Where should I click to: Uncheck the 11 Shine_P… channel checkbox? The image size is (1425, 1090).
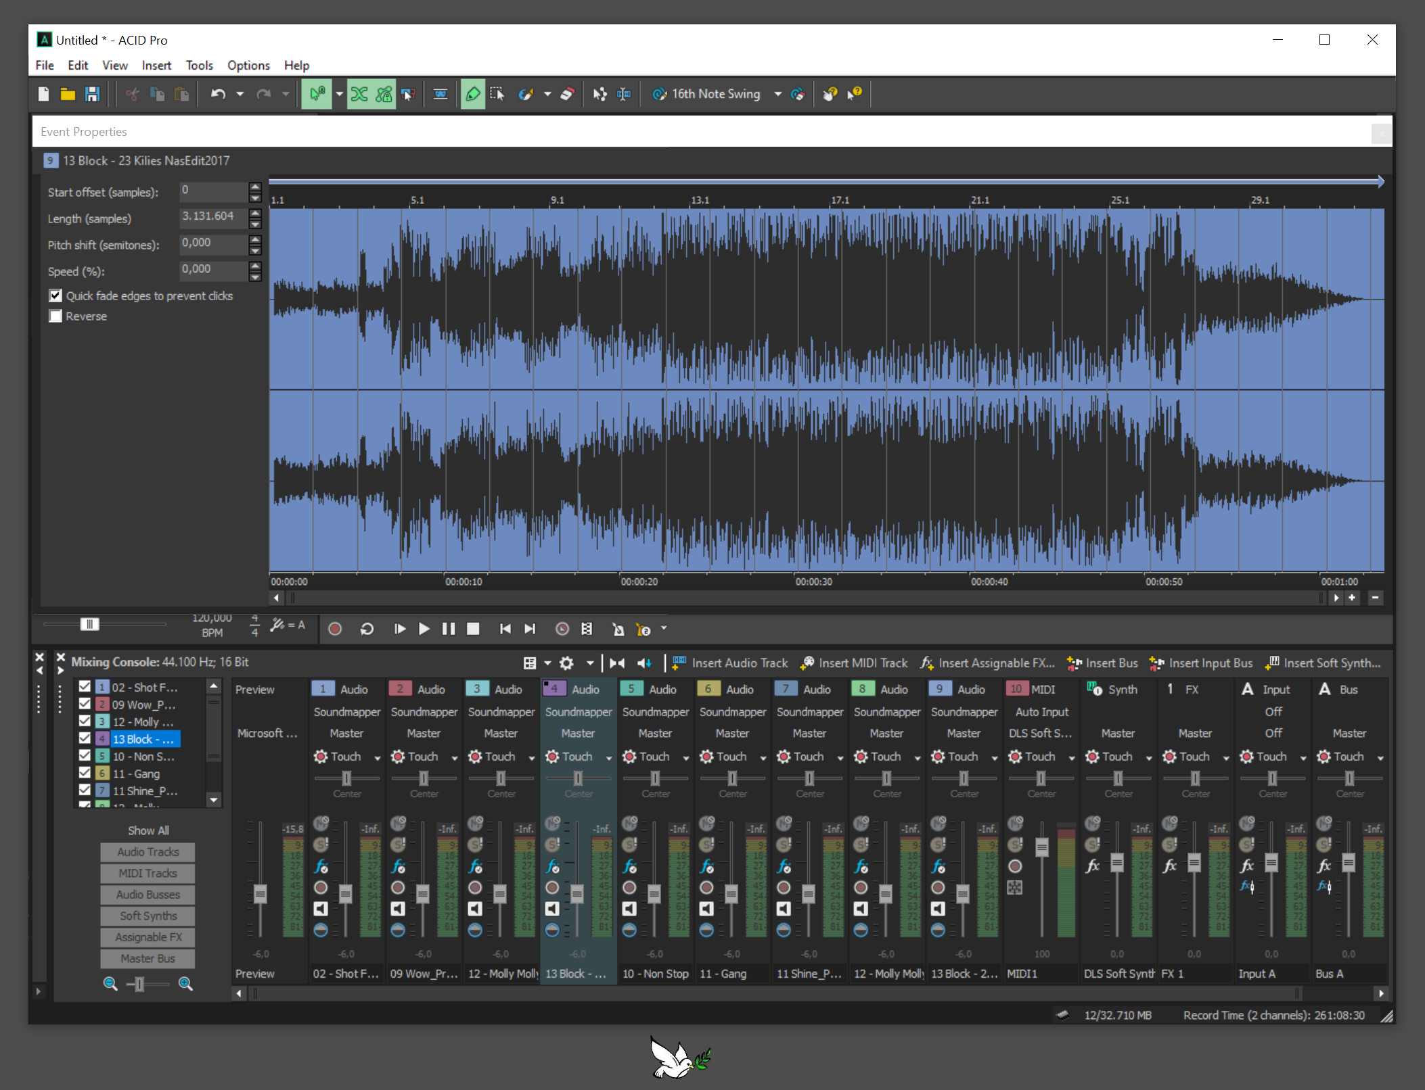pyautogui.click(x=85, y=790)
